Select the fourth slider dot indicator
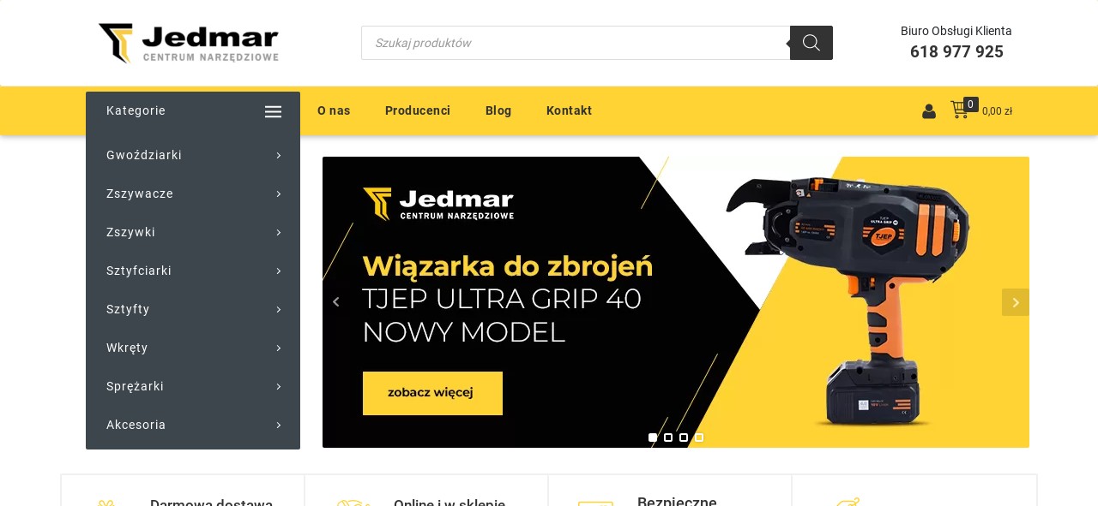1098x506 pixels. 699,438
